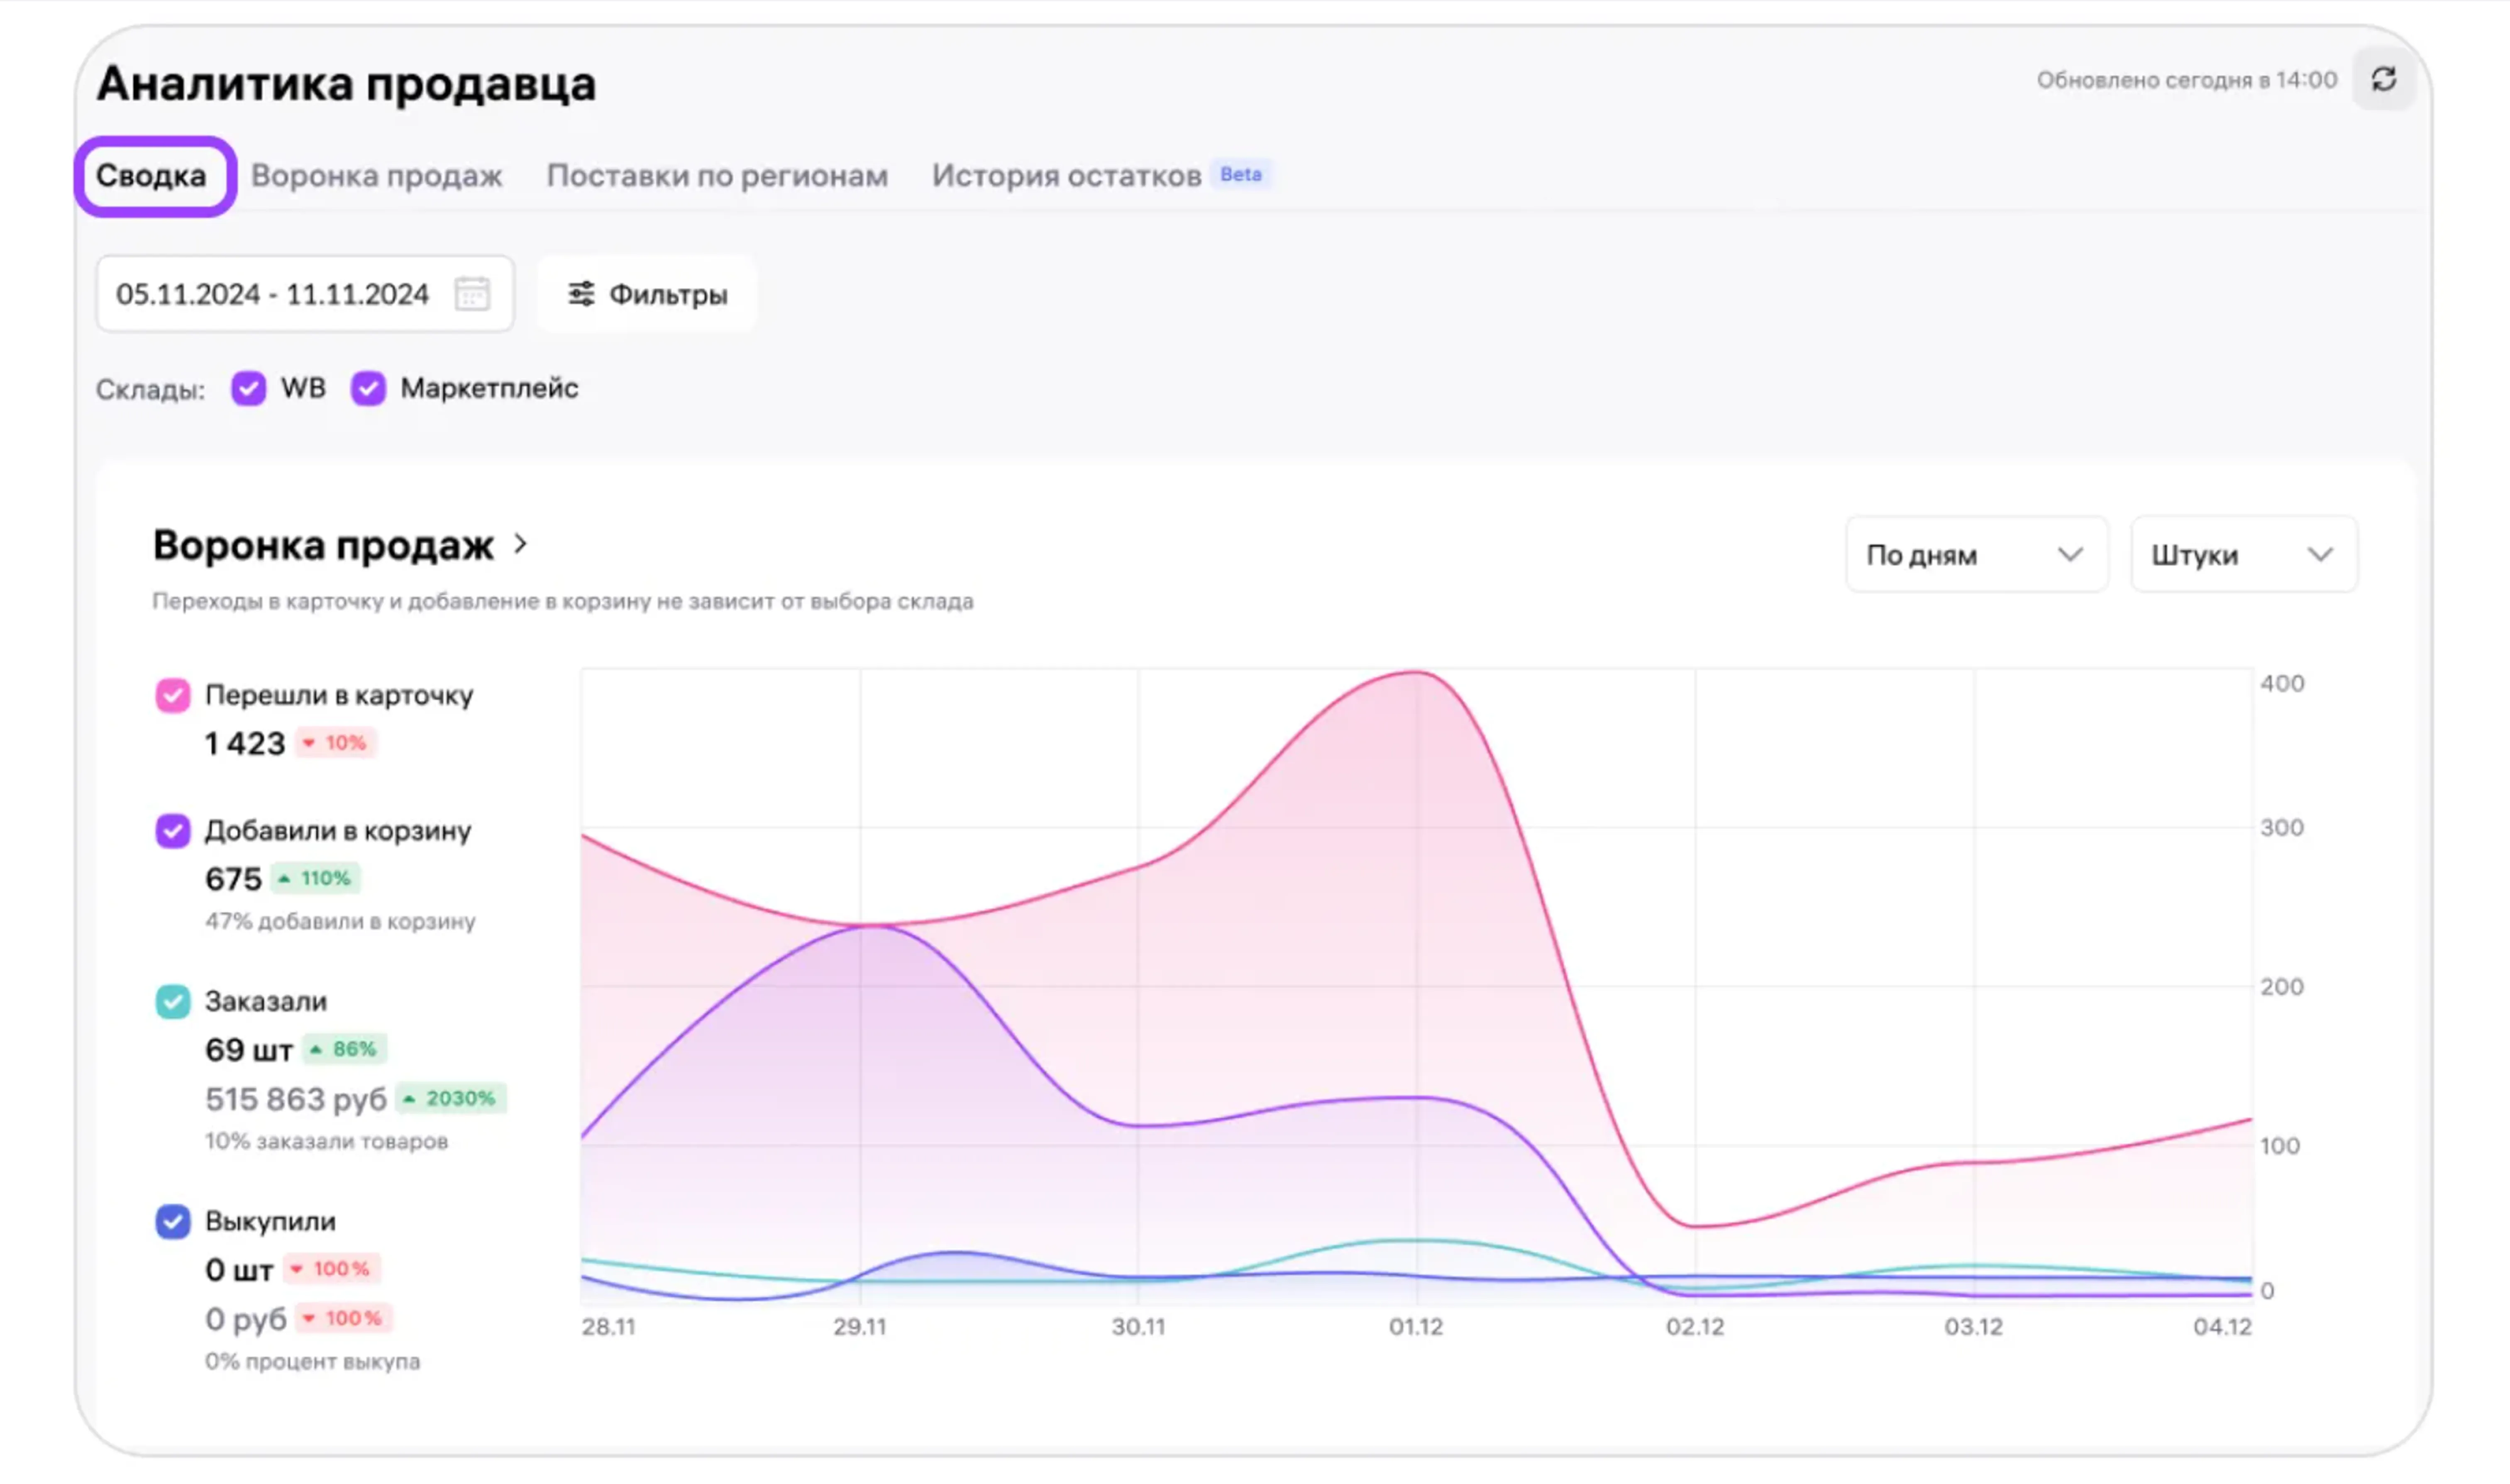Viewport: 2510px width, 1484px height.
Task: Open the calendar icon in date field
Action: coord(472,294)
